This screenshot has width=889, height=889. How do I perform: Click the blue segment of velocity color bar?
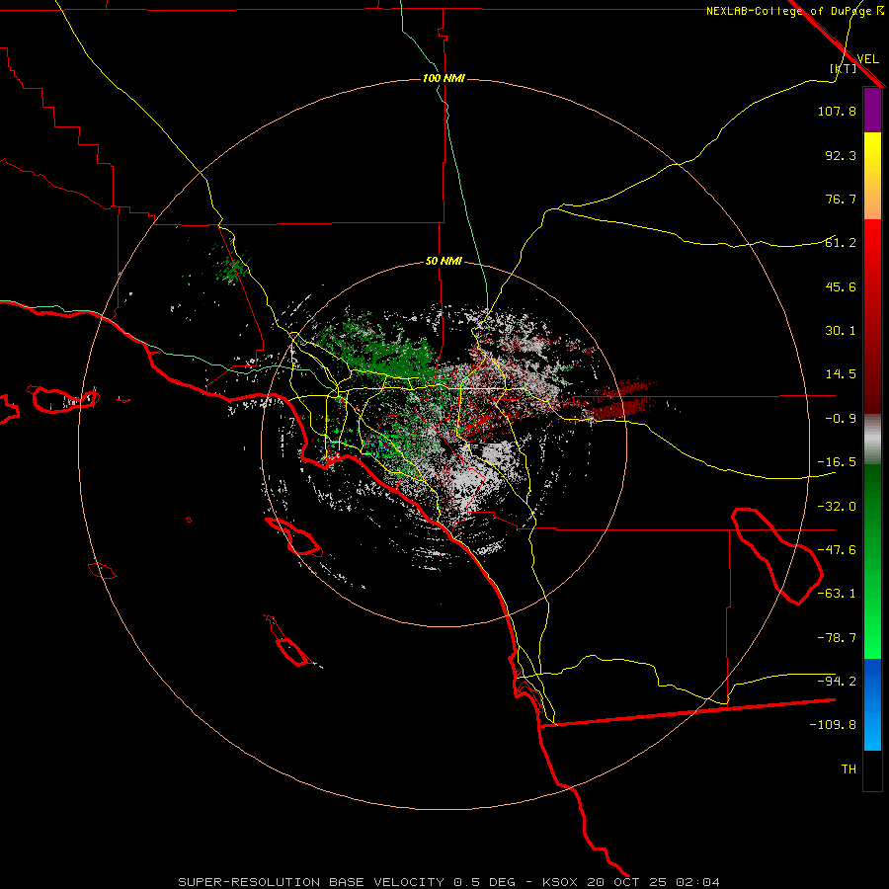(x=872, y=704)
